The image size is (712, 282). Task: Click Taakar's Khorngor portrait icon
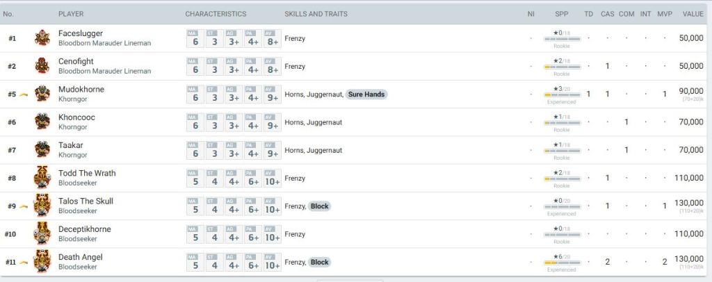coord(42,150)
